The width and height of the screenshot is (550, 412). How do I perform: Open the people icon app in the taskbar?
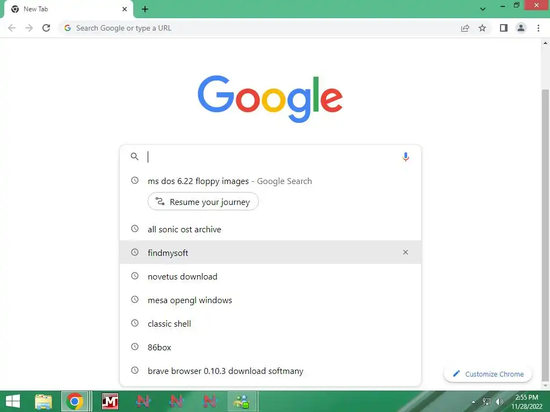(x=242, y=401)
